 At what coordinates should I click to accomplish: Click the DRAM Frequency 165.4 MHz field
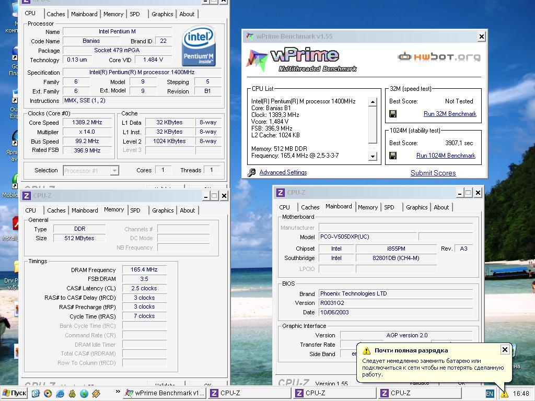coord(144,270)
